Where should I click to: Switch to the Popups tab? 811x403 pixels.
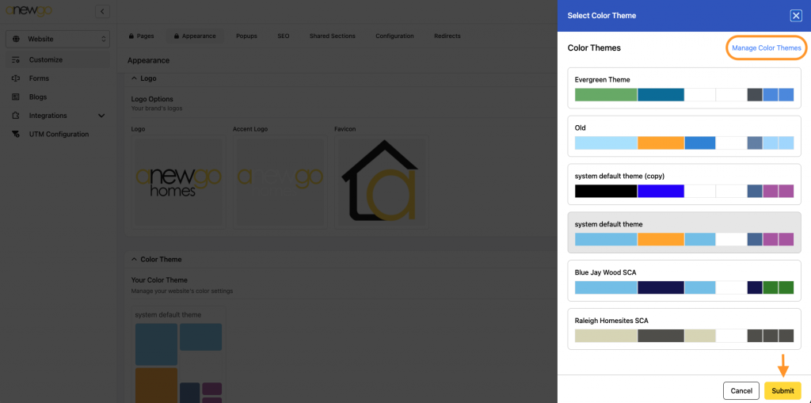pyautogui.click(x=246, y=36)
